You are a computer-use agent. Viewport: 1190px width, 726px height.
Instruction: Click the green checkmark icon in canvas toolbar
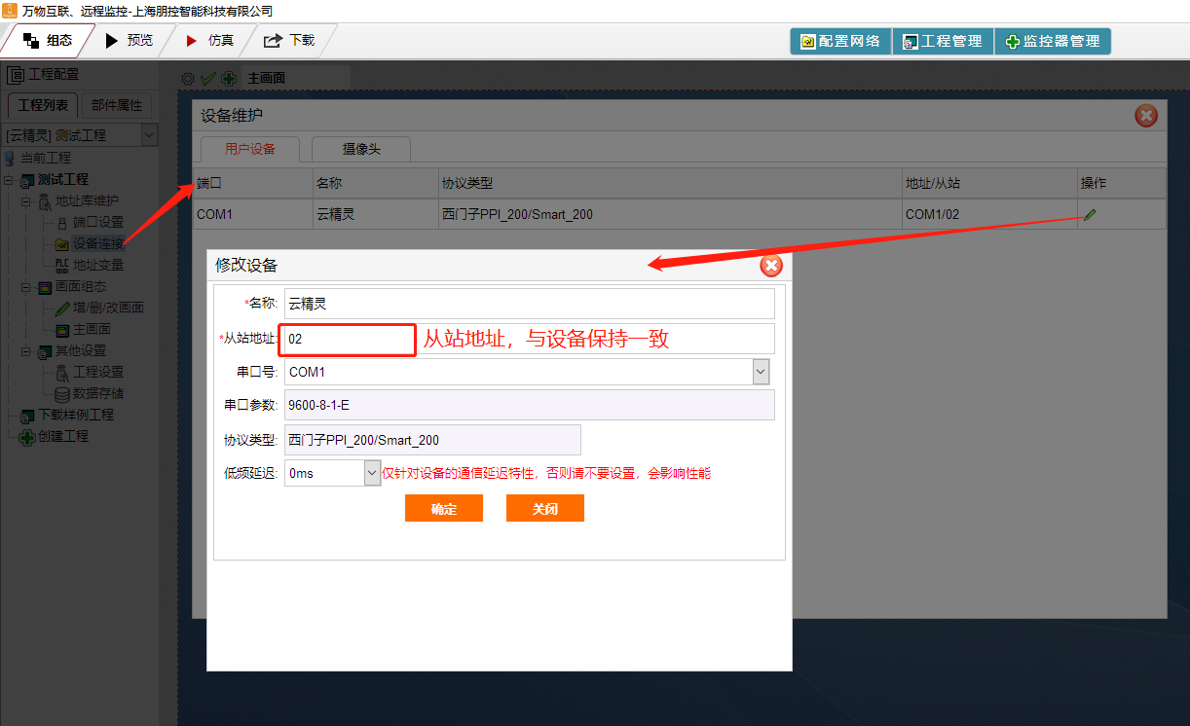(x=207, y=78)
